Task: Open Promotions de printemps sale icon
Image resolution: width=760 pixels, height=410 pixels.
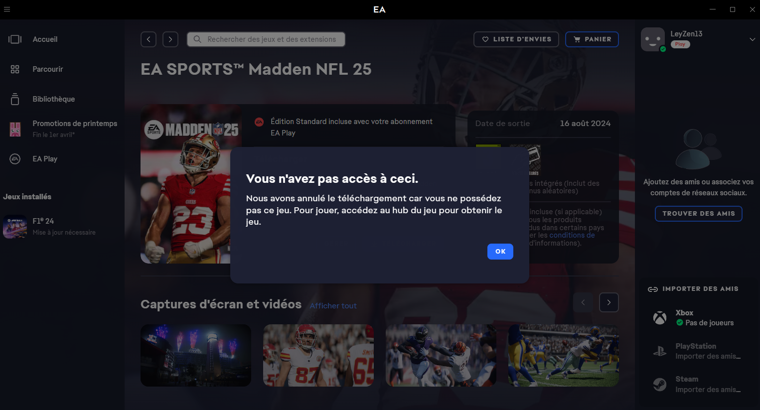Action: (15, 129)
